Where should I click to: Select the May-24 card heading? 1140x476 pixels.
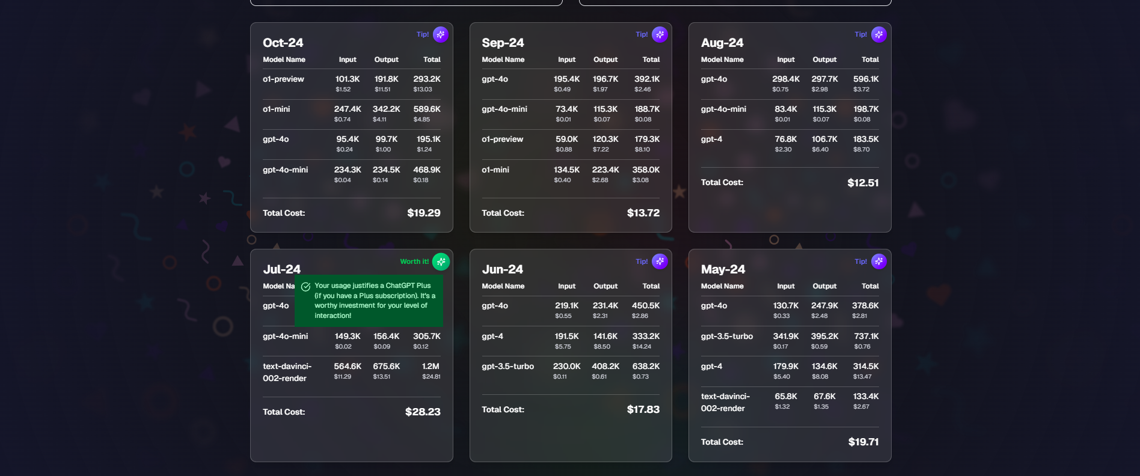click(723, 269)
